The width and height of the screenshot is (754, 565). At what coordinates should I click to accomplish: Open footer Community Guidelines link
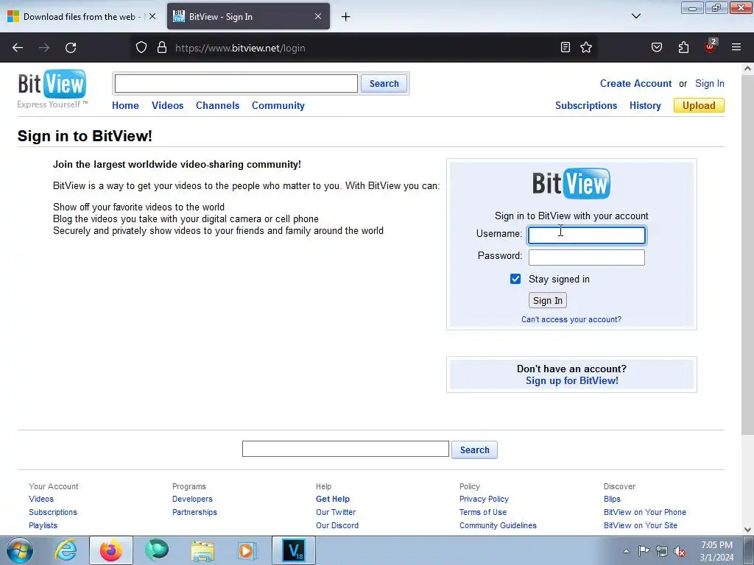coord(498,525)
